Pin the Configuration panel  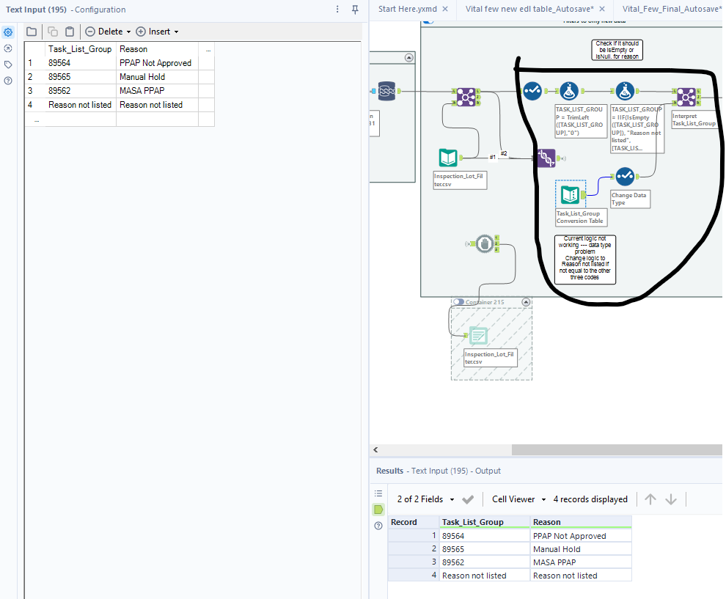coord(355,10)
